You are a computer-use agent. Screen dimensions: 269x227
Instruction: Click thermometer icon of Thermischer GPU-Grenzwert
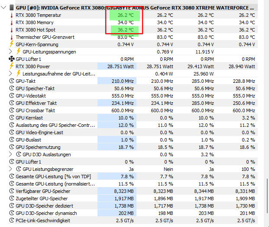click(x=12, y=37)
